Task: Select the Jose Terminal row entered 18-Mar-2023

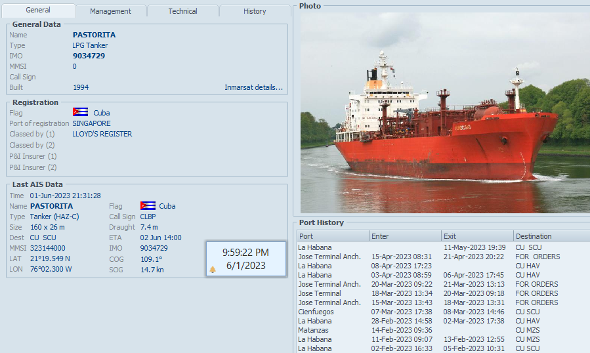Action: coord(443,293)
